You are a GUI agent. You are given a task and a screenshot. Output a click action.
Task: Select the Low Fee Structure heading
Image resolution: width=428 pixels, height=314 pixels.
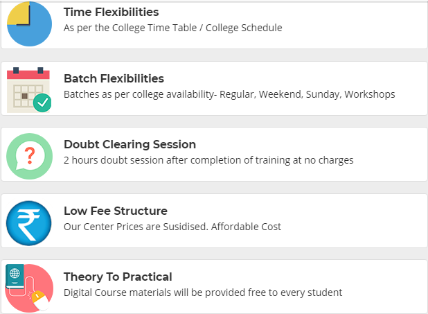(116, 211)
